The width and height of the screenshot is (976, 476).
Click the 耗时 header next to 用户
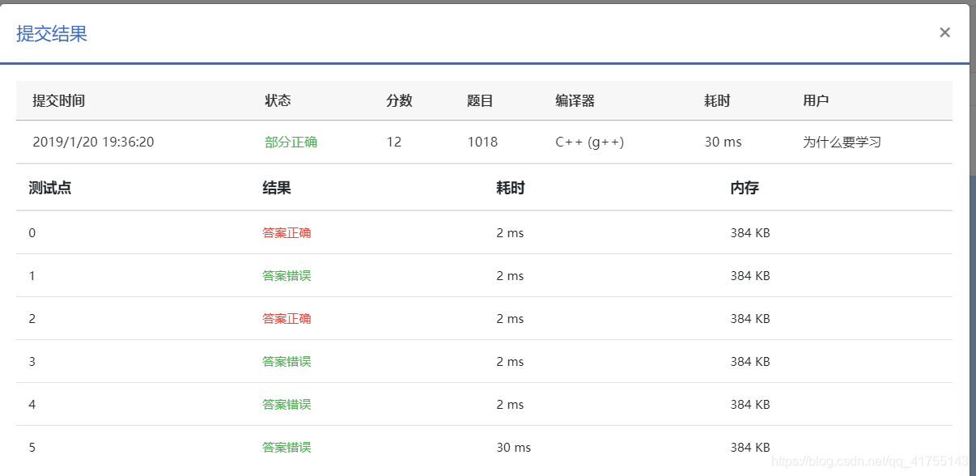tap(717, 101)
